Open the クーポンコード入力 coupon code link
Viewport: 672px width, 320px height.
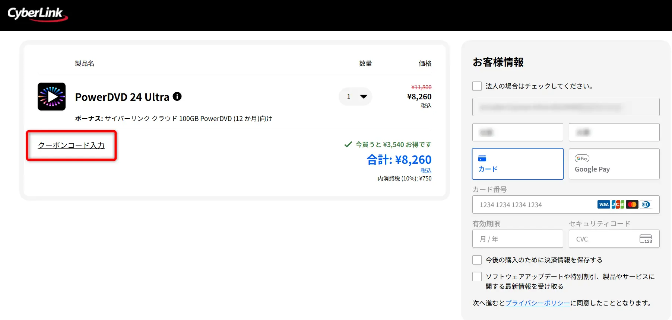(x=71, y=145)
